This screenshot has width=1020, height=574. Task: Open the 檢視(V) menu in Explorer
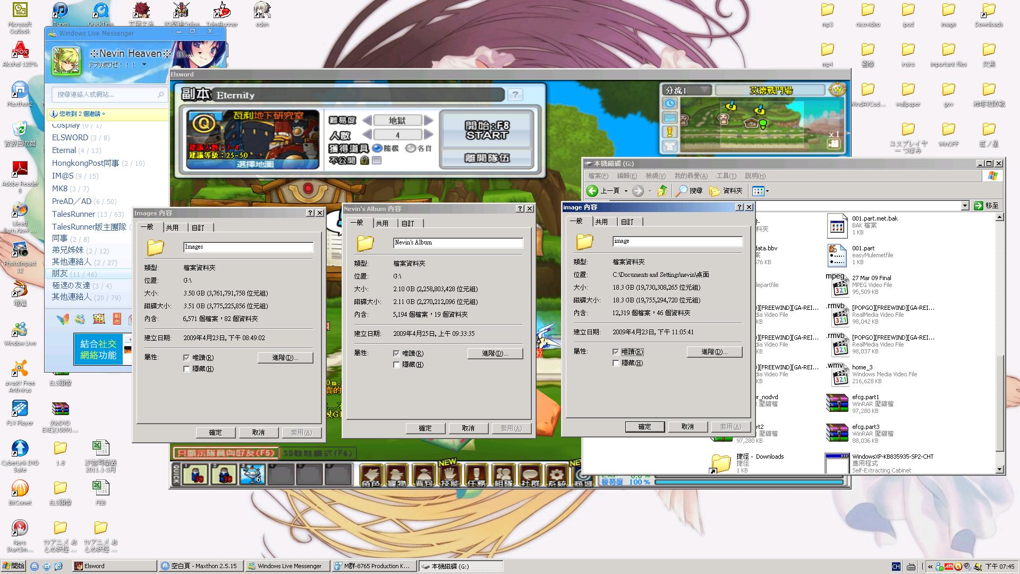(655, 176)
